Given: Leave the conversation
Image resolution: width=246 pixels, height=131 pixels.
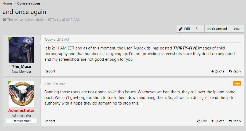Looking at the screenshot, I should [x=237, y=29].
